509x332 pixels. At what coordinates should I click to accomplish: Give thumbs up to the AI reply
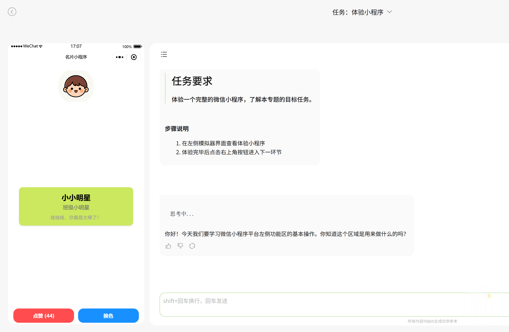coord(168,246)
